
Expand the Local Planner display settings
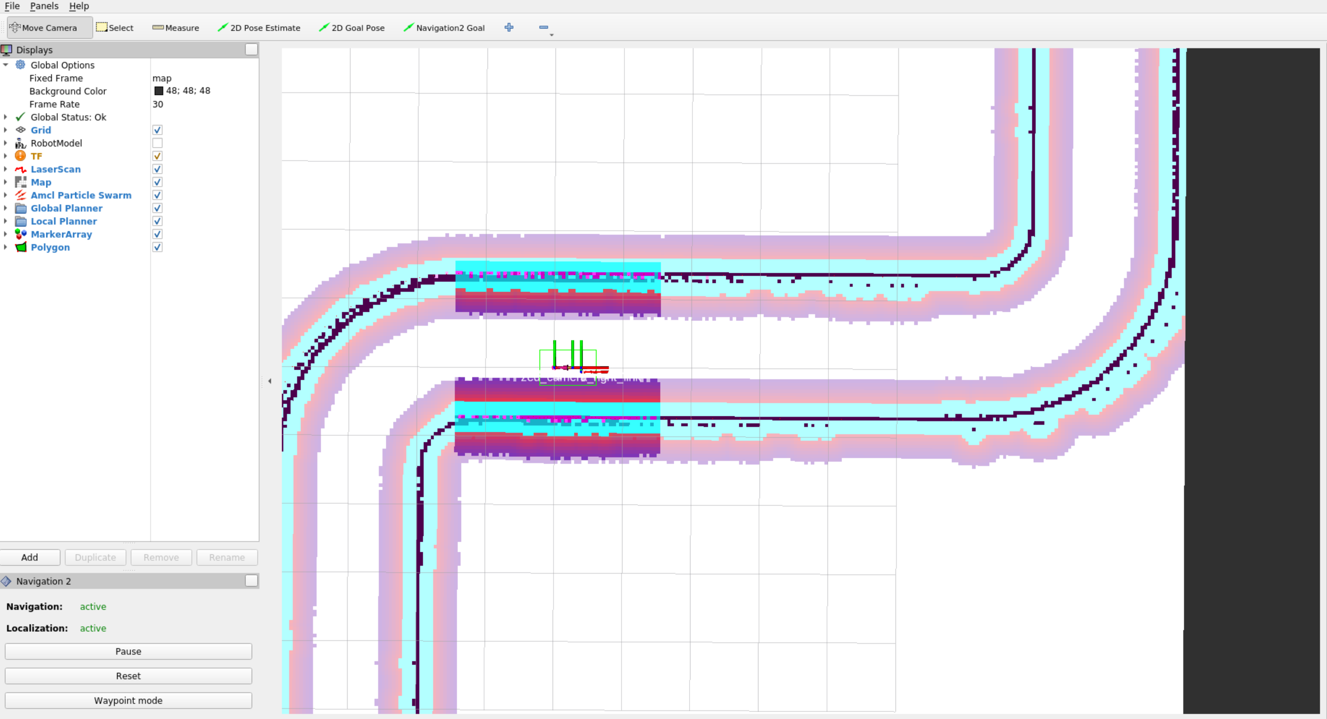tap(5, 221)
